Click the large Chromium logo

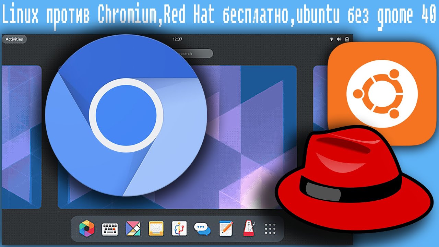(126, 115)
